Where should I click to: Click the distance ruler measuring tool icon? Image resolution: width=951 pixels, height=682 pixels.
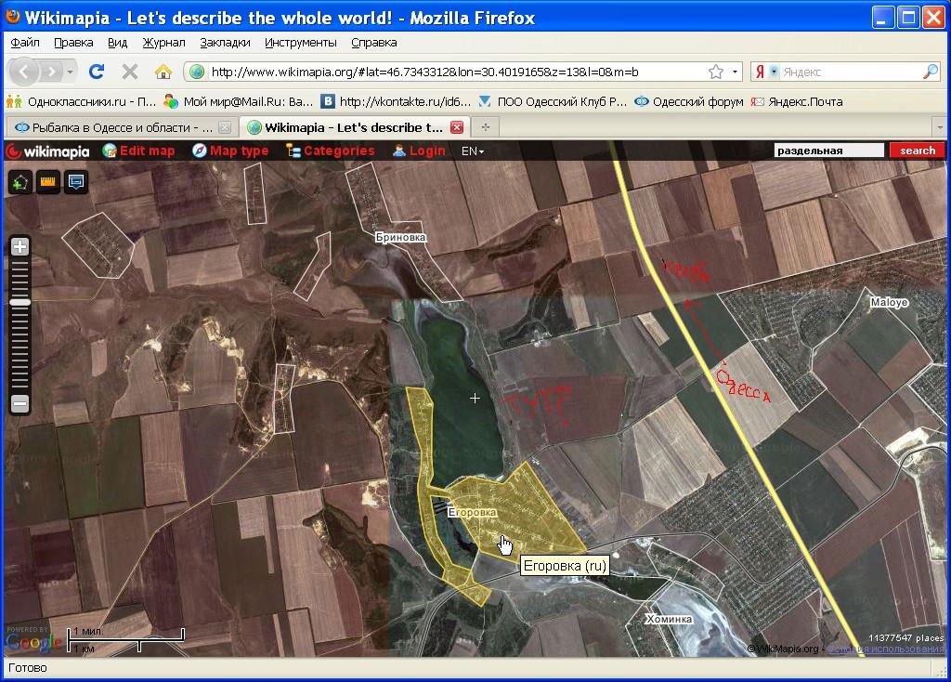[x=48, y=181]
